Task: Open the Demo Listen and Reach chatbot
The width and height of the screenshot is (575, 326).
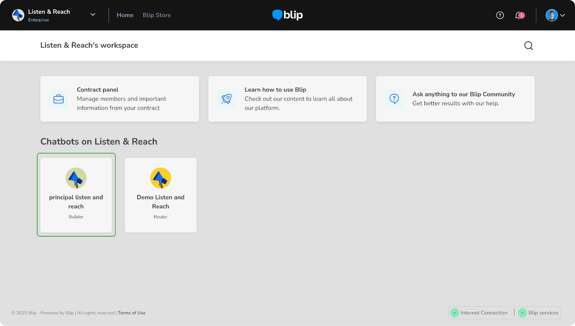Action: [x=161, y=195]
